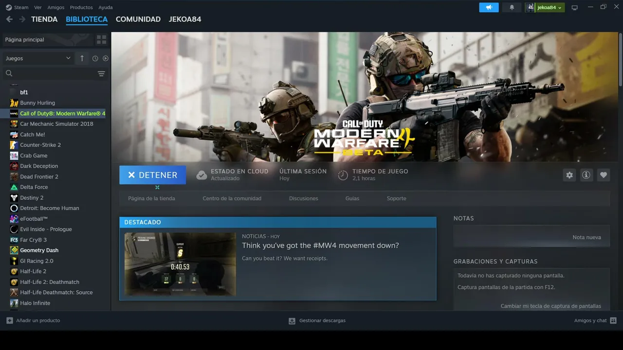Open Página de la tienda link
The width and height of the screenshot is (623, 350).
(151, 198)
